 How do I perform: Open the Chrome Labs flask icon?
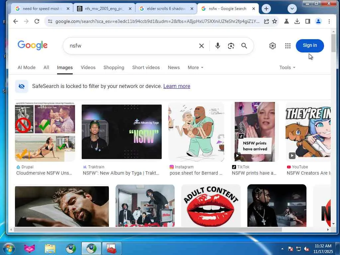pos(287,21)
